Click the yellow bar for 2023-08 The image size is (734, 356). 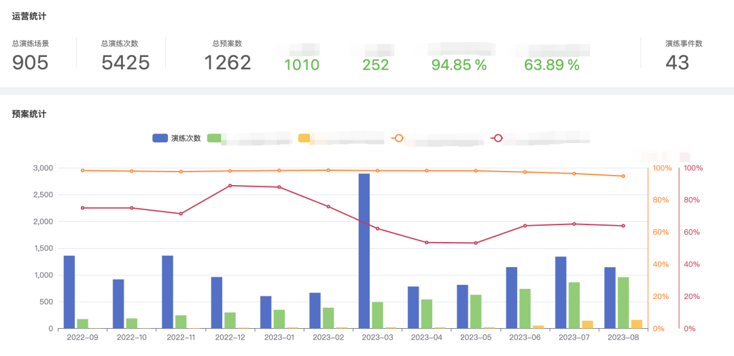coord(637,324)
